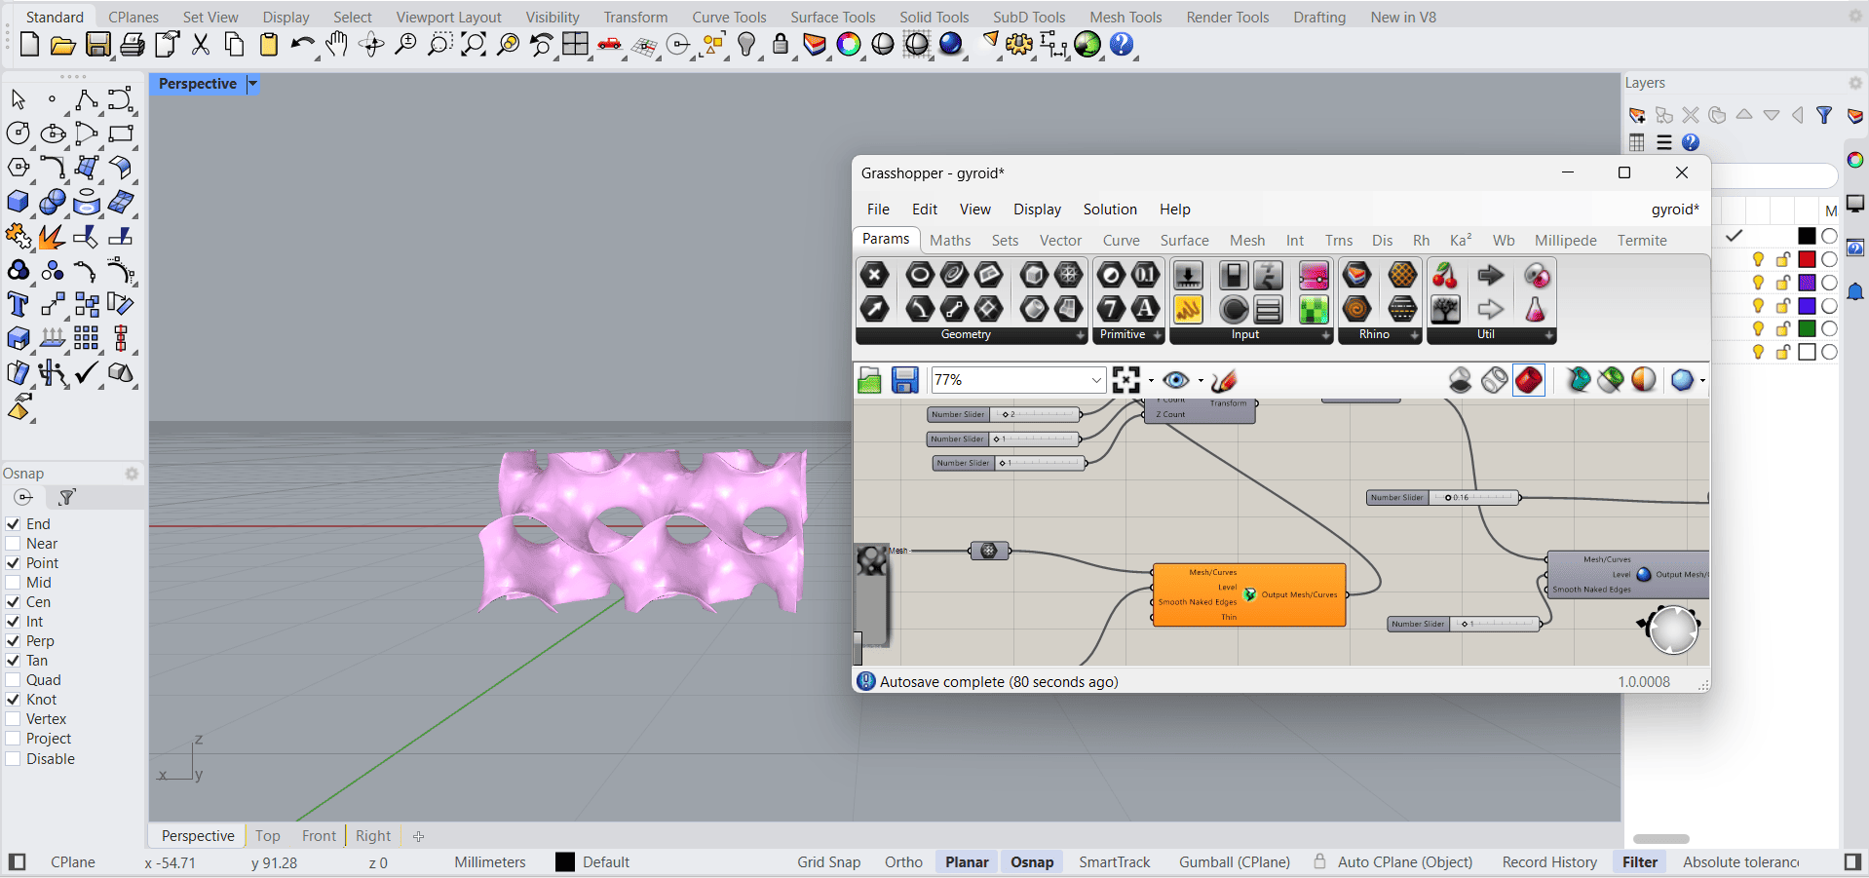The height and width of the screenshot is (878, 1869).
Task: Open the Solution menu in Grasshopper
Action: [x=1109, y=210]
